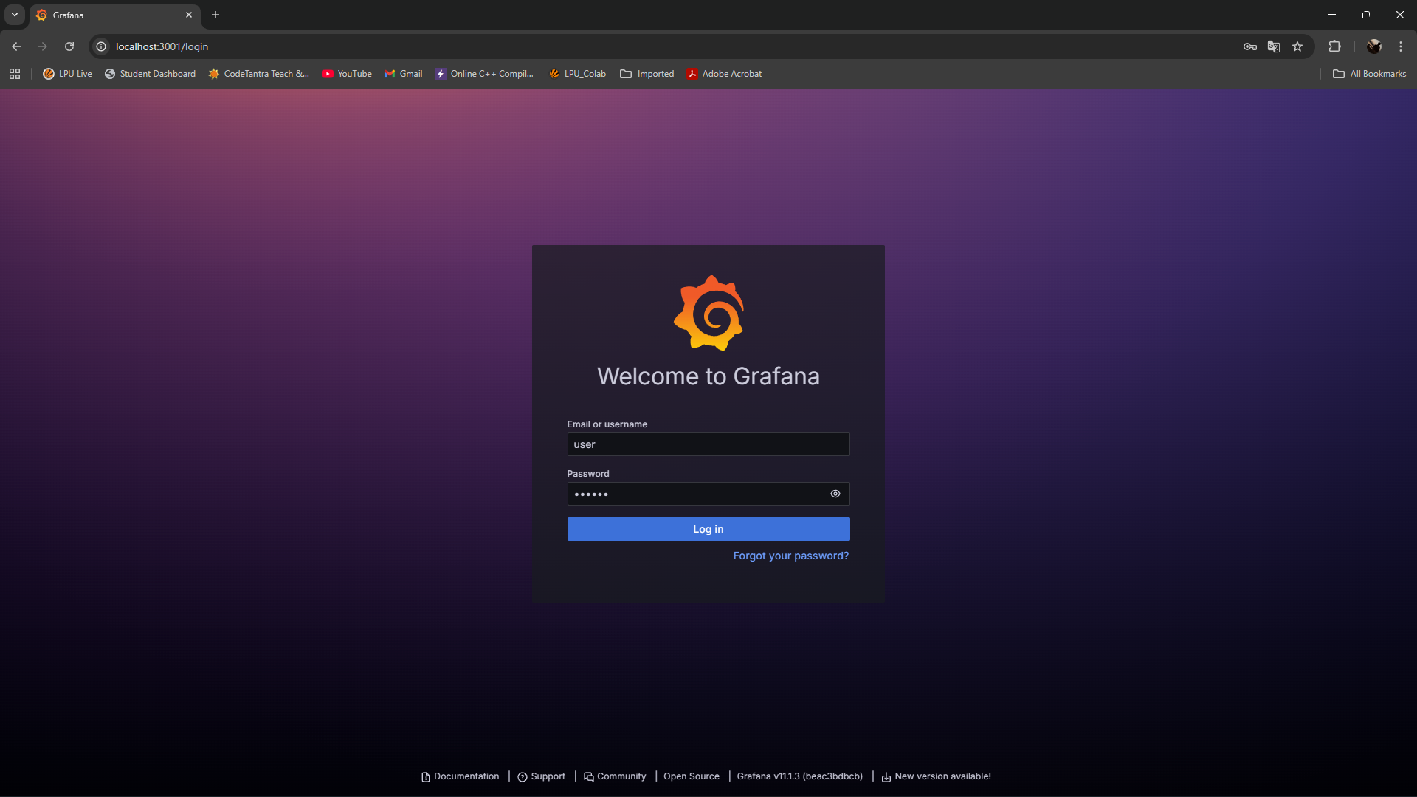Focus the Email or username field
The image size is (1417, 797).
tap(708, 444)
